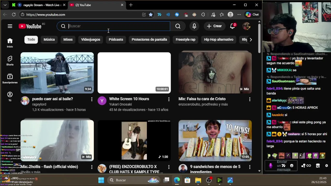Open the rageylord channel link
This screenshot has width=331, height=186.
point(39,104)
